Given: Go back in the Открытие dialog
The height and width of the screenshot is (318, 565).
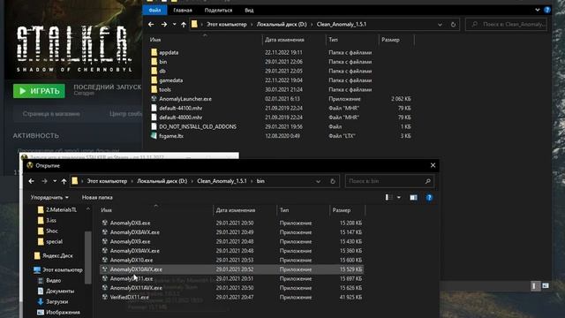Looking at the screenshot, I should 32,181.
